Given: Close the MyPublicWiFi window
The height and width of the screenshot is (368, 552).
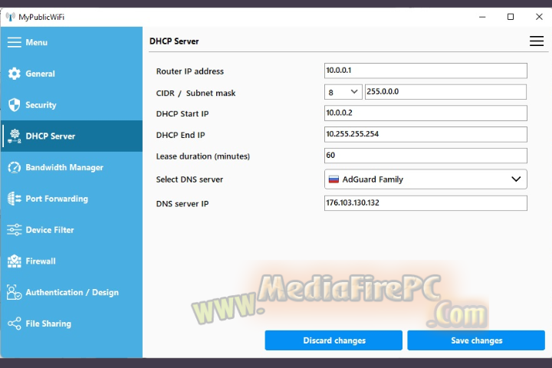Looking at the screenshot, I should [x=539, y=17].
